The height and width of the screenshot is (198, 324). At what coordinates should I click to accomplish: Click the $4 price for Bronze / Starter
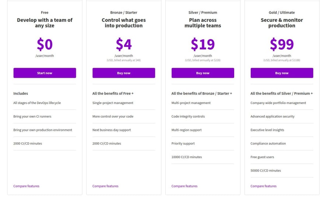tap(124, 44)
